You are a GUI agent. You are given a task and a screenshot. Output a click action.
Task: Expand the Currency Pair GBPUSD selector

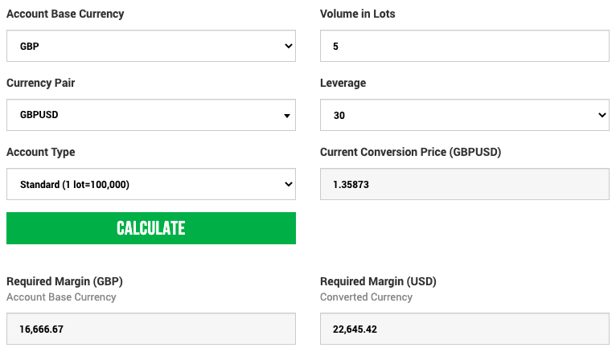coord(150,115)
